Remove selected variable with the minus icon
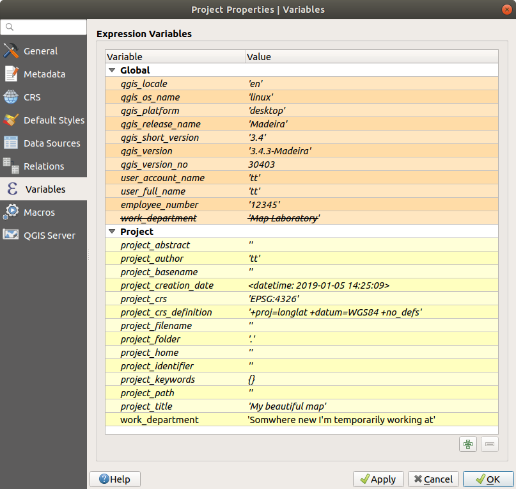This screenshot has width=516, height=489. coord(489,444)
